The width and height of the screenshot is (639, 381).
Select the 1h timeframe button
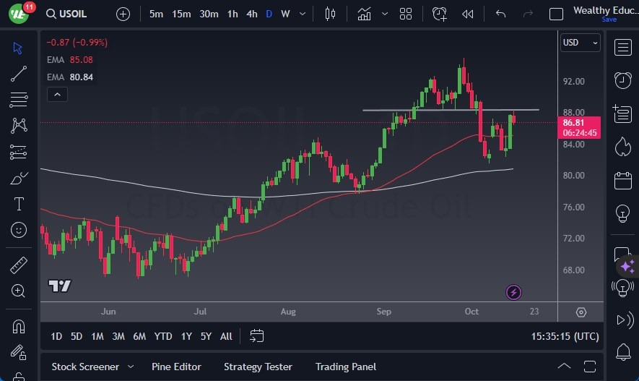tap(232, 14)
